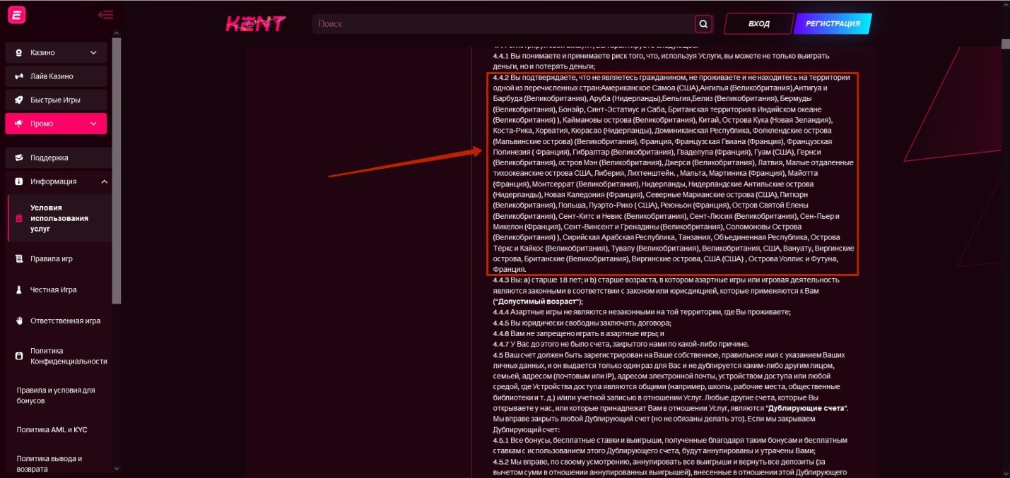Image resolution: width=1010 pixels, height=478 pixels.
Task: Click the Ответственная игра hand icon
Action: point(19,321)
